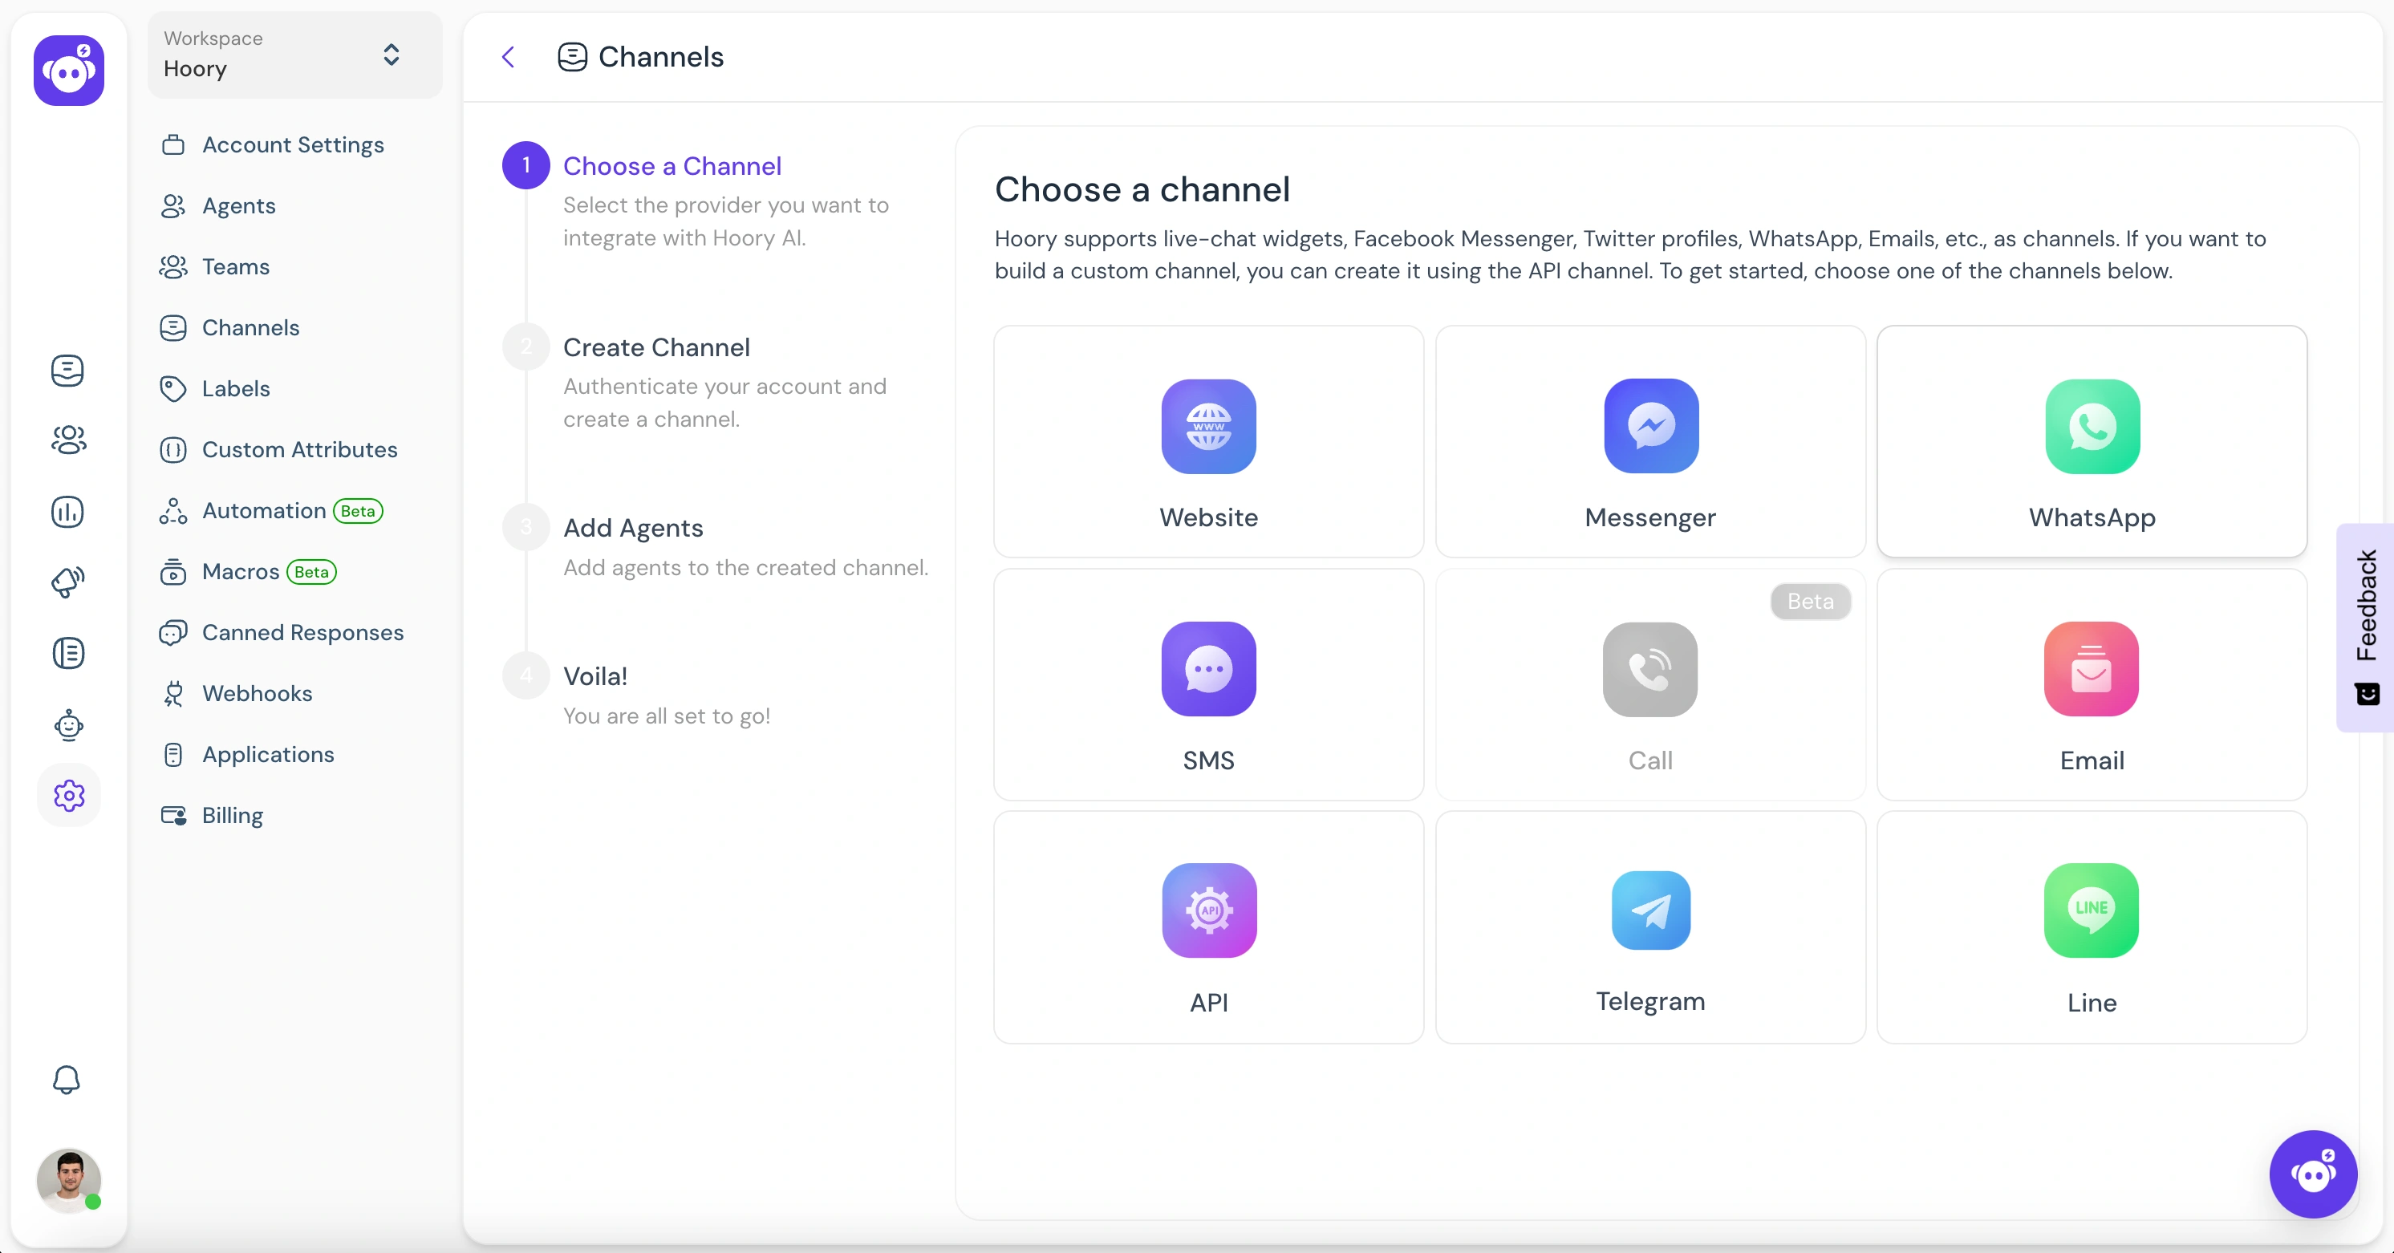Toggle the Call Beta channel option
2394x1253 pixels.
click(x=1649, y=683)
